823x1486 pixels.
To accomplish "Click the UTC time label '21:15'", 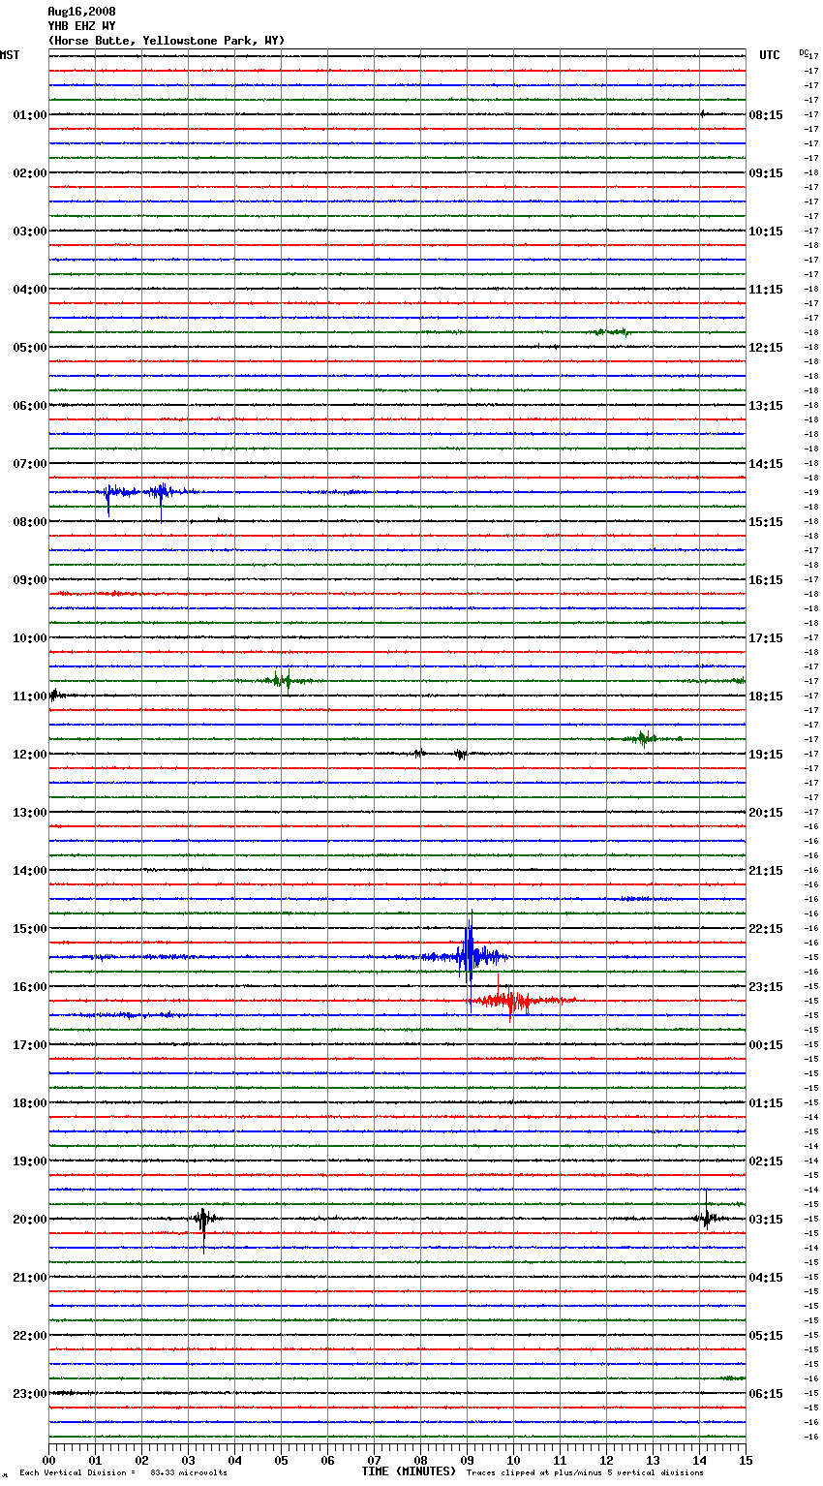I will pos(766,871).
